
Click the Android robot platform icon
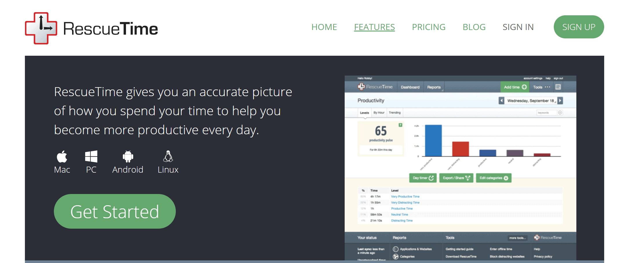[x=128, y=156]
